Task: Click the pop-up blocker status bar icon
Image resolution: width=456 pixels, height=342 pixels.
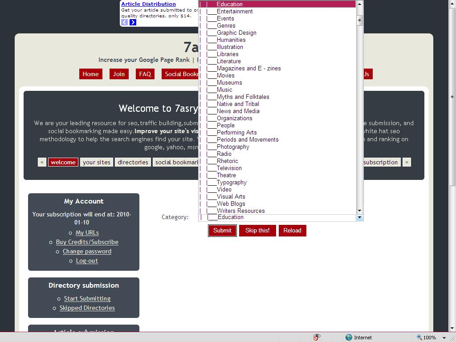Action: [x=317, y=338]
